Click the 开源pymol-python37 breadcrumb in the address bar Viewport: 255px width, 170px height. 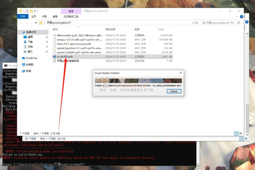59,23
